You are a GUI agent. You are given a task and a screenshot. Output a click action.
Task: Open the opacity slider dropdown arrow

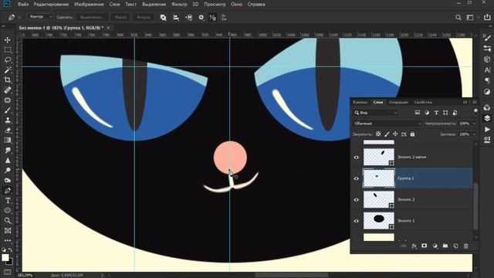[475, 124]
